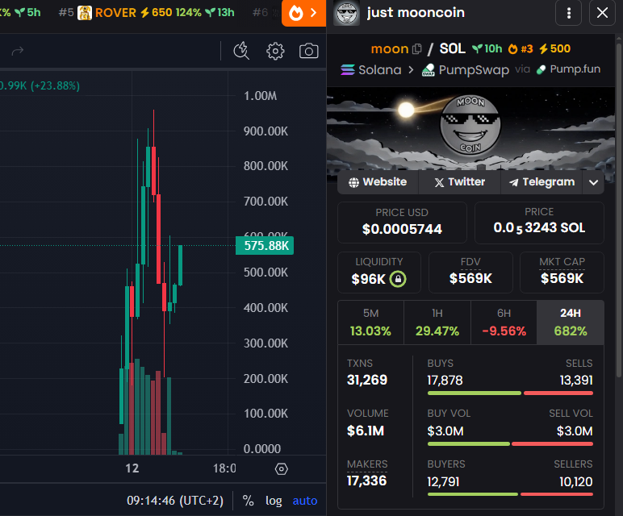Open the chart timezone clock selector

coord(175,501)
